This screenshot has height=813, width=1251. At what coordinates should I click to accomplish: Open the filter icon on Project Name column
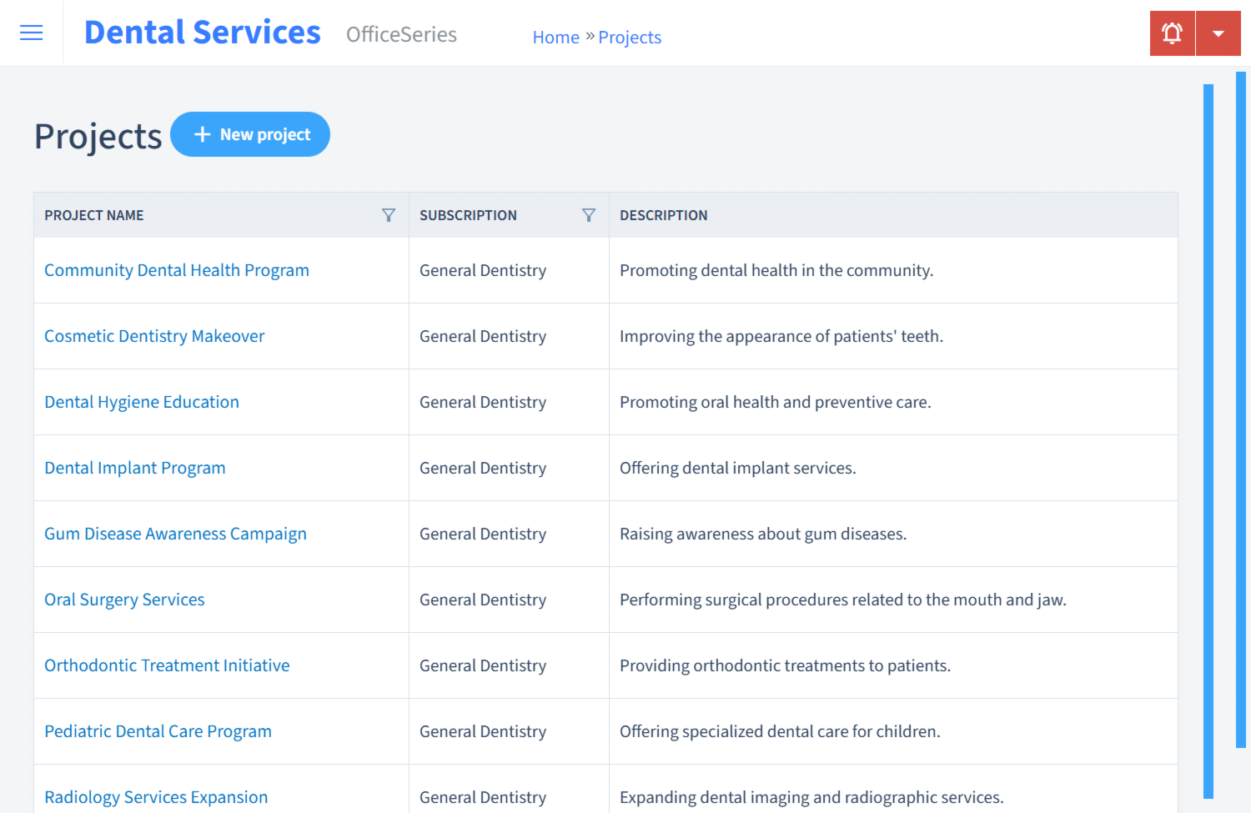tap(389, 214)
